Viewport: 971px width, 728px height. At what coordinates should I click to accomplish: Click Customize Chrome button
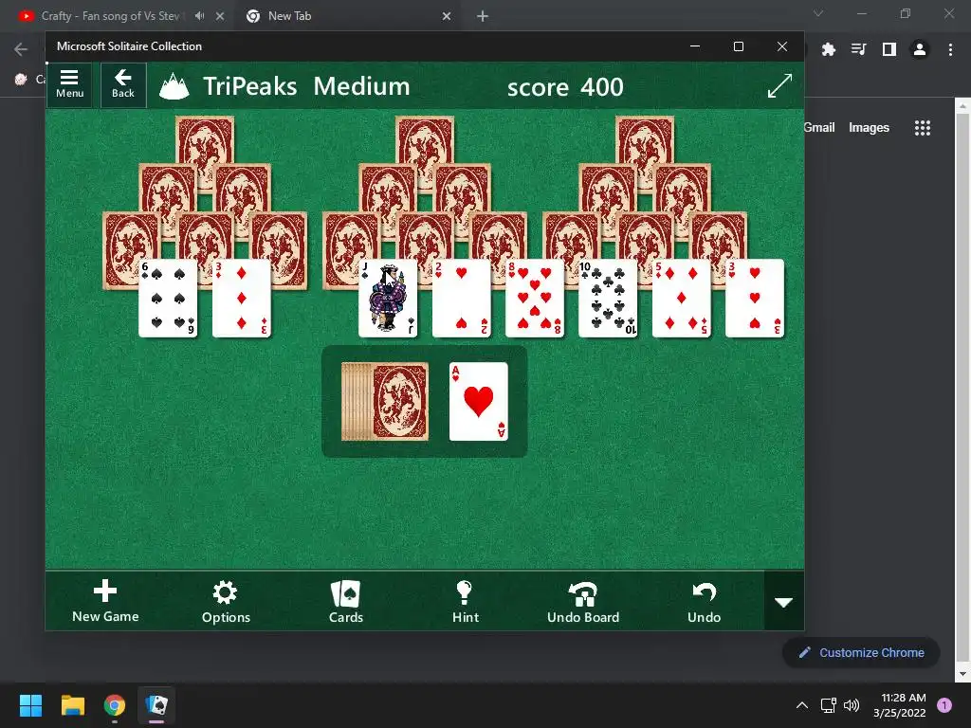861,652
